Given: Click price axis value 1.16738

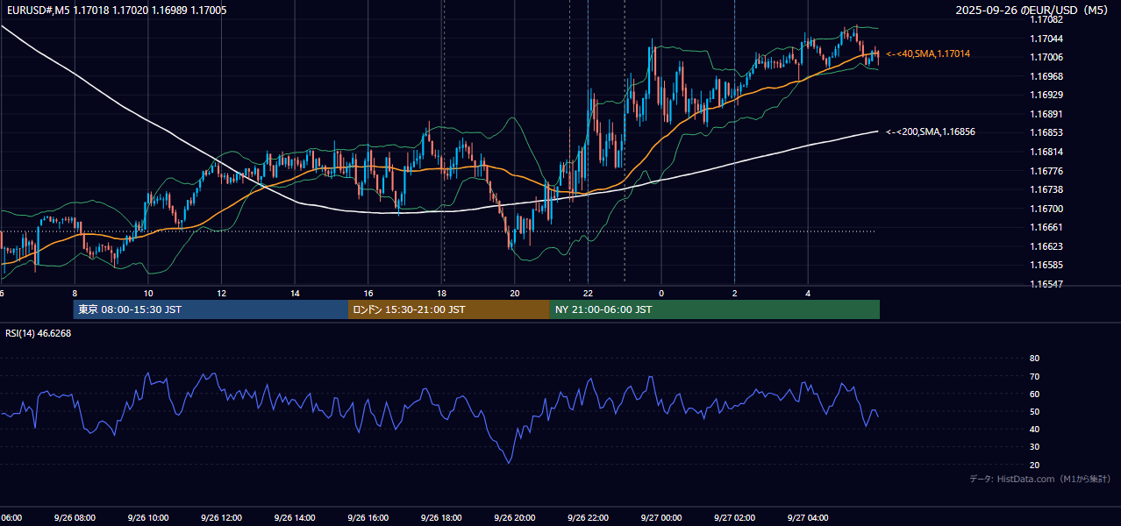Looking at the screenshot, I should [x=1047, y=189].
